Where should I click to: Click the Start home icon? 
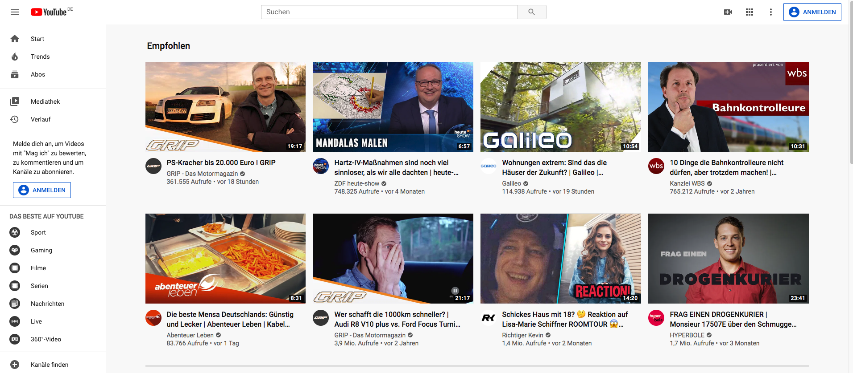(15, 39)
